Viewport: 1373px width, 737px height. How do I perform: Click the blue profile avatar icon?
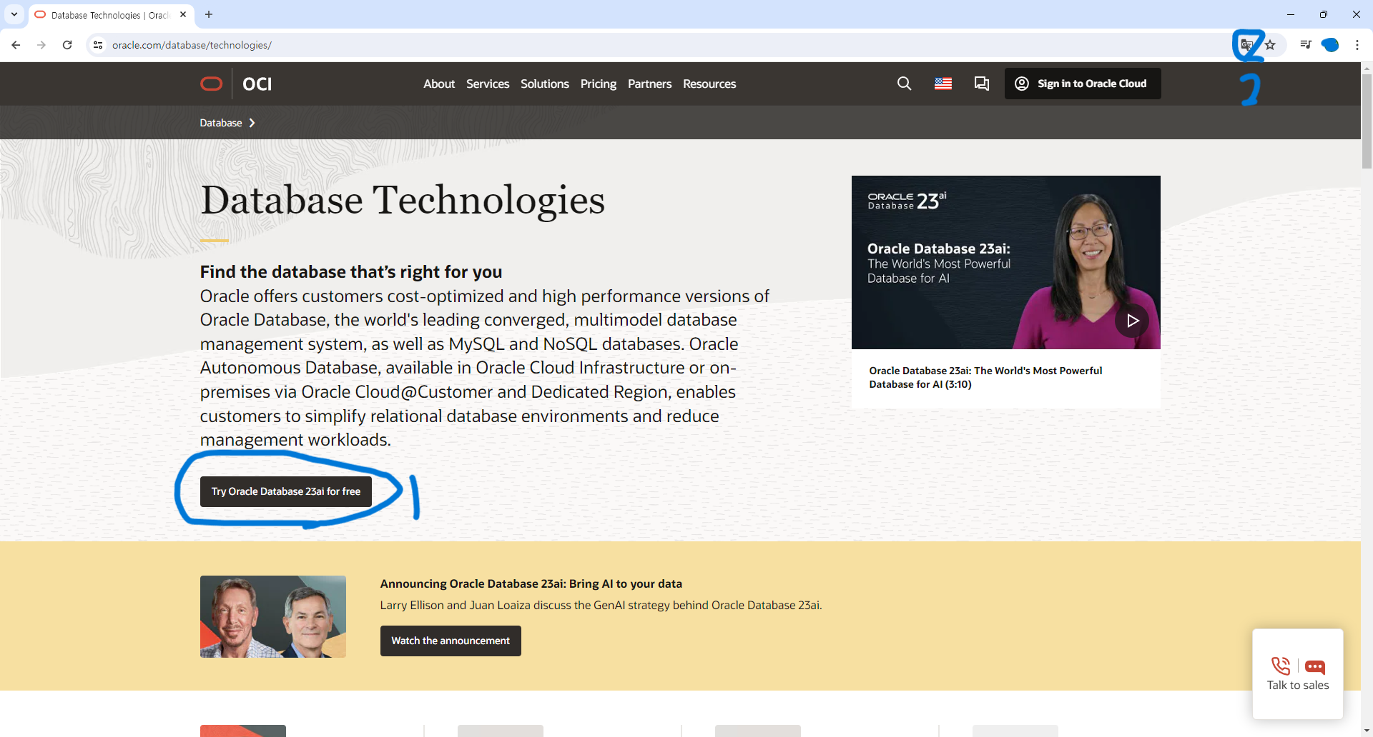click(1330, 45)
